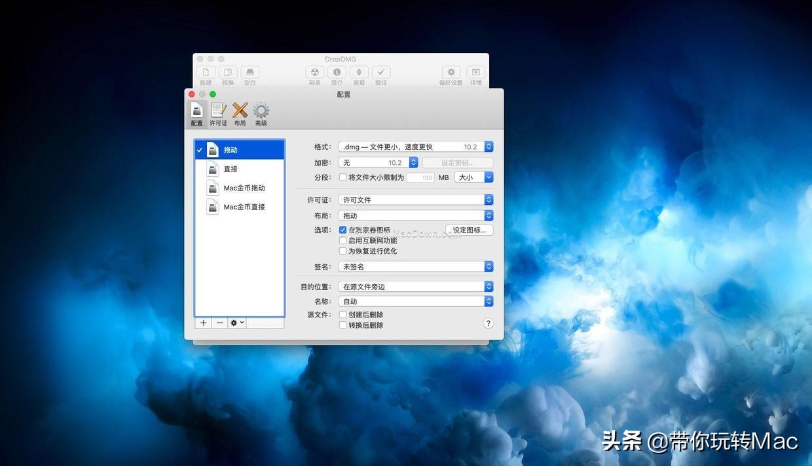Click the 装载 (Mount) toolbar icon
The width and height of the screenshot is (812, 466).
[359, 72]
